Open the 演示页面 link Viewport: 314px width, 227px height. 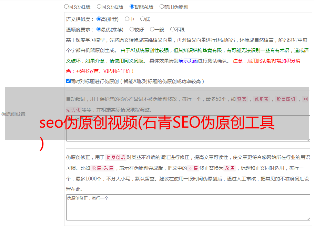click(x=188, y=61)
